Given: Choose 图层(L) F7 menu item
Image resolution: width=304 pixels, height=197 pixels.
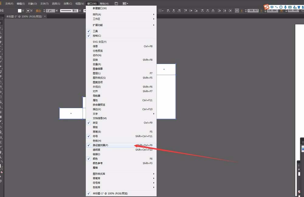Looking at the screenshot, I should click(x=121, y=73).
